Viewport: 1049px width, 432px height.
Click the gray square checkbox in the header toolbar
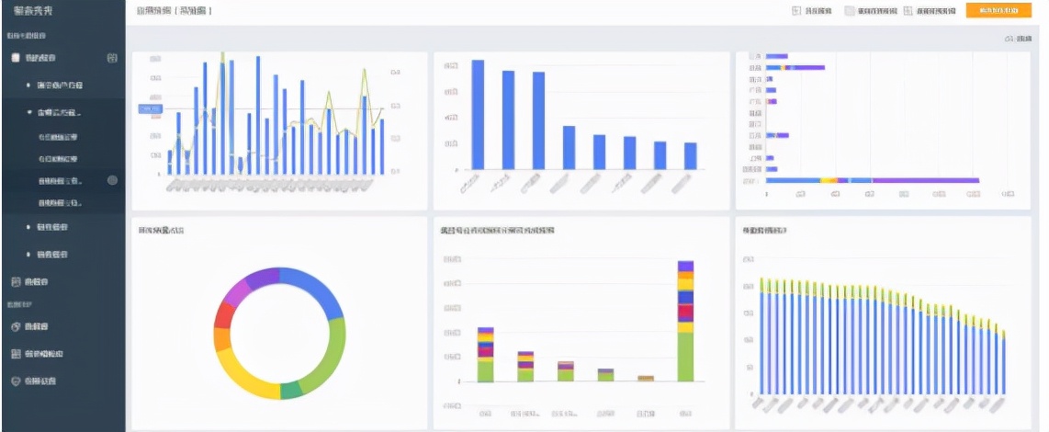pos(850,11)
